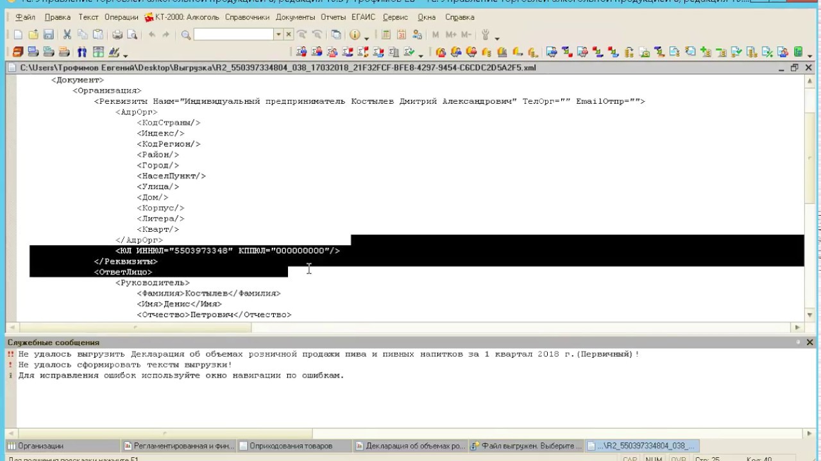The width and height of the screenshot is (821, 461).
Task: Click the M memory button
Action: (436, 35)
